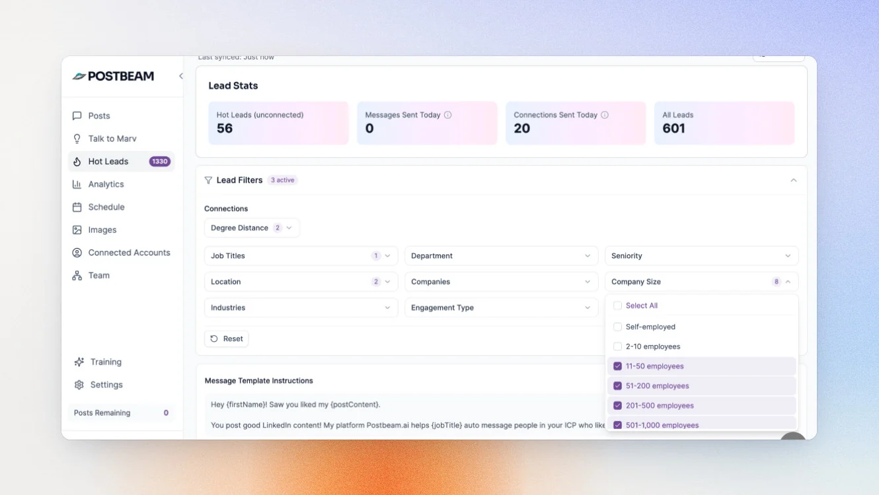Image resolution: width=879 pixels, height=495 pixels.
Task: Click the Images picture icon
Action: pos(77,230)
